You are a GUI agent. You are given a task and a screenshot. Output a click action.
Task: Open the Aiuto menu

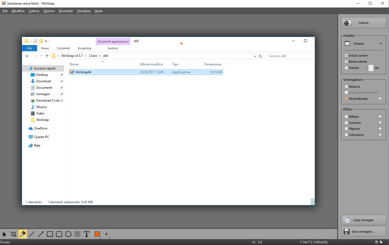(x=99, y=11)
